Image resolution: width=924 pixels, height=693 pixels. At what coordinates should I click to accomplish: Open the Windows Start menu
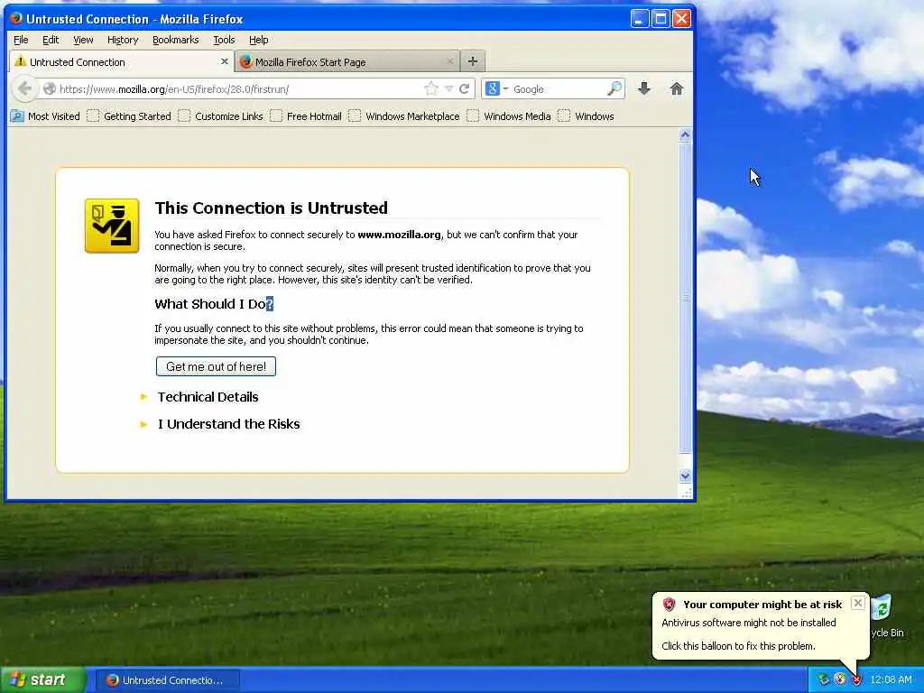coord(43,679)
